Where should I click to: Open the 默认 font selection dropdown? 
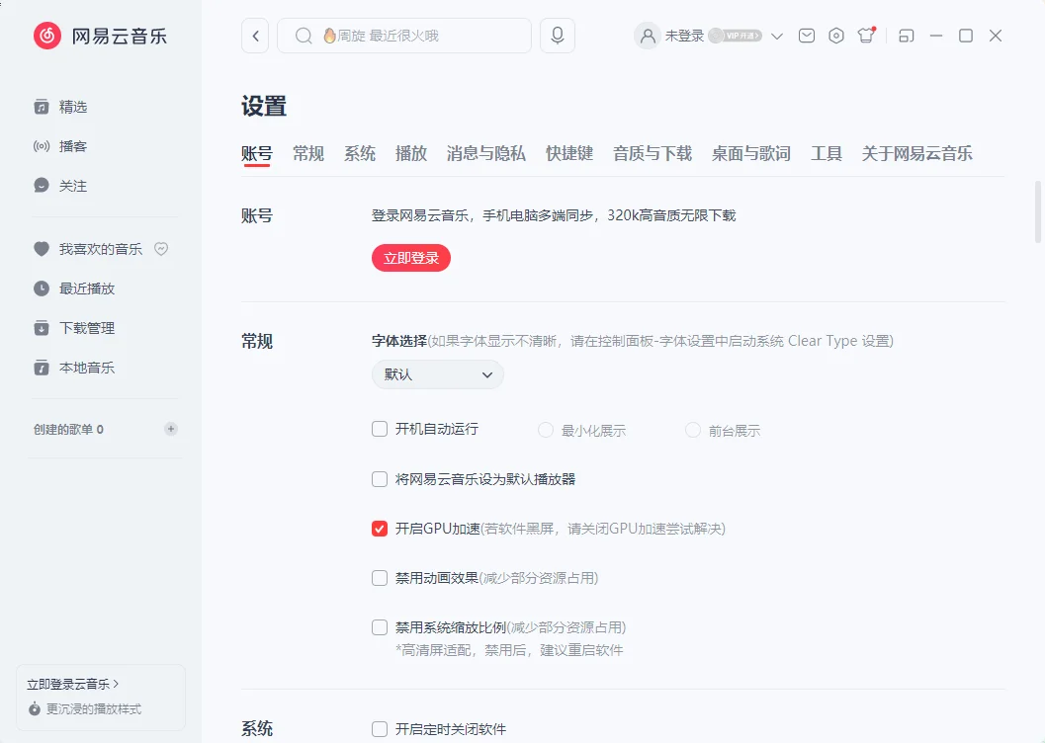click(x=437, y=374)
